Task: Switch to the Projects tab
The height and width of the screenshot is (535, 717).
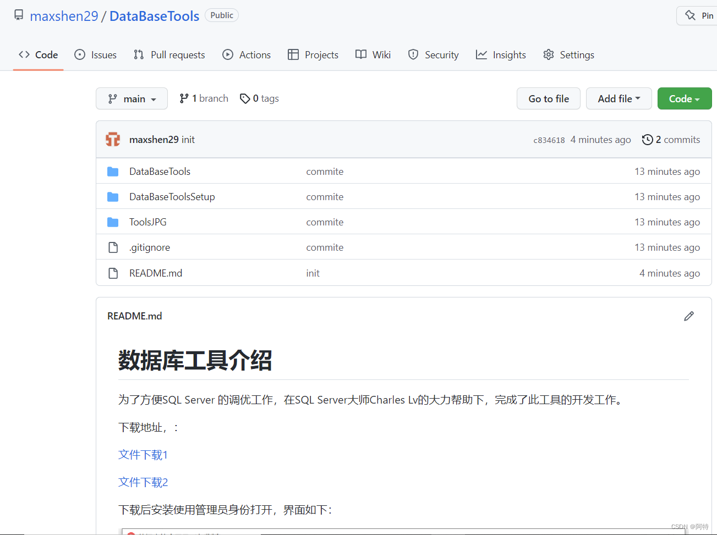Action: click(x=313, y=54)
